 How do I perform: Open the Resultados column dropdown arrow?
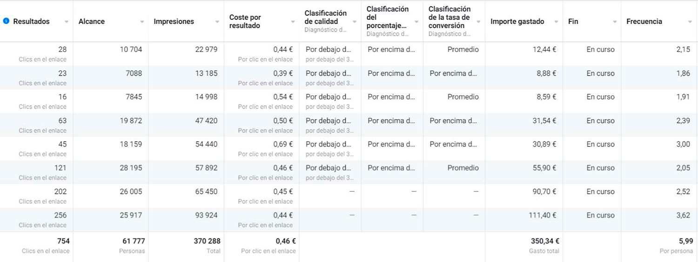pyautogui.click(x=67, y=22)
